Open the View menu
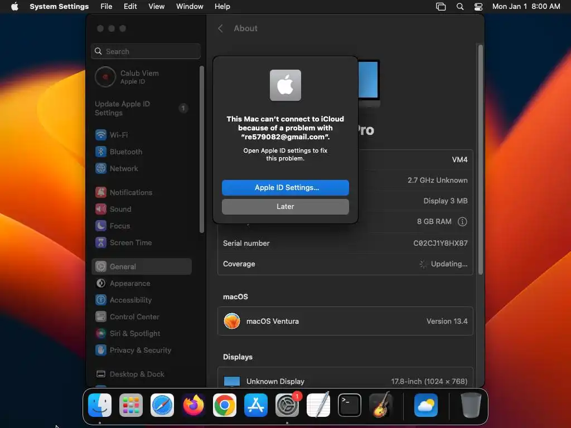The height and width of the screenshot is (428, 571). (156, 7)
